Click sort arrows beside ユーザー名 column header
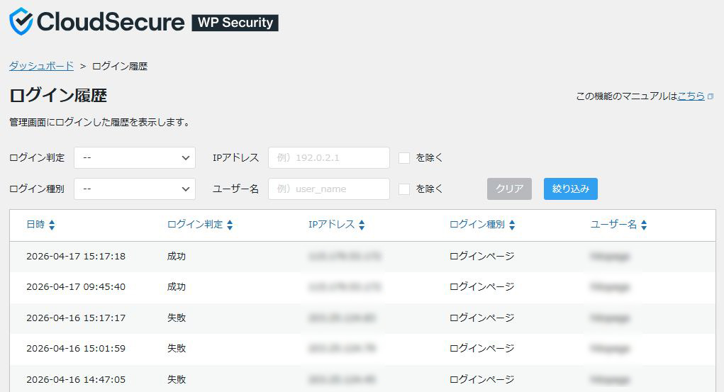The image size is (724, 392). click(x=644, y=225)
